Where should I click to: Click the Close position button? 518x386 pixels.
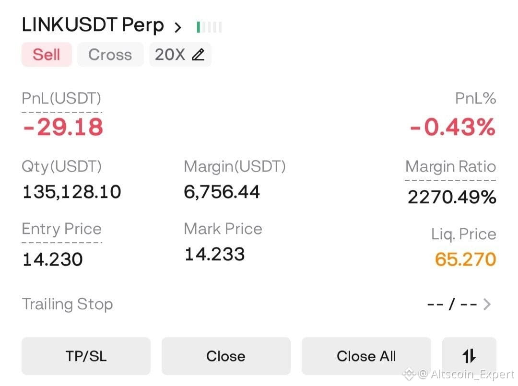[x=226, y=356]
